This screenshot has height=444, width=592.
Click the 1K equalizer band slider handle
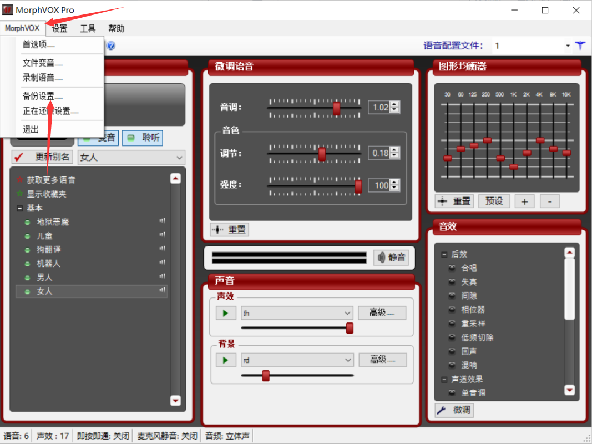pos(513,167)
